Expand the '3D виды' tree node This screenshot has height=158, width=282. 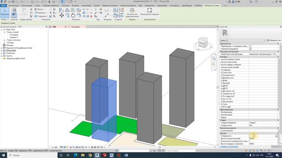pos(4,43)
